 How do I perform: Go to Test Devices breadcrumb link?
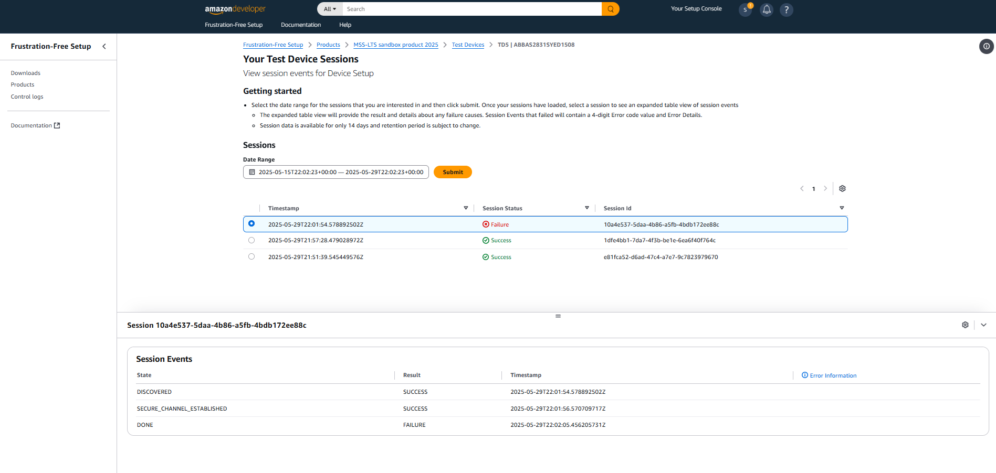pyautogui.click(x=468, y=45)
